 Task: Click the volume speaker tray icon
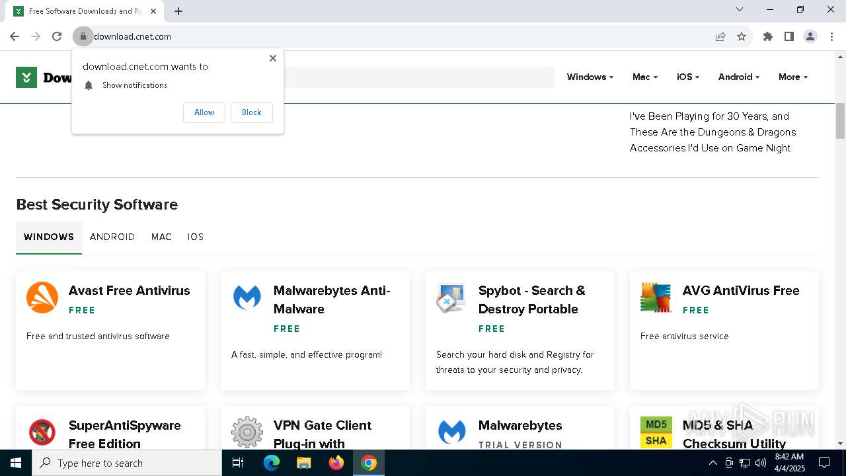[761, 463]
